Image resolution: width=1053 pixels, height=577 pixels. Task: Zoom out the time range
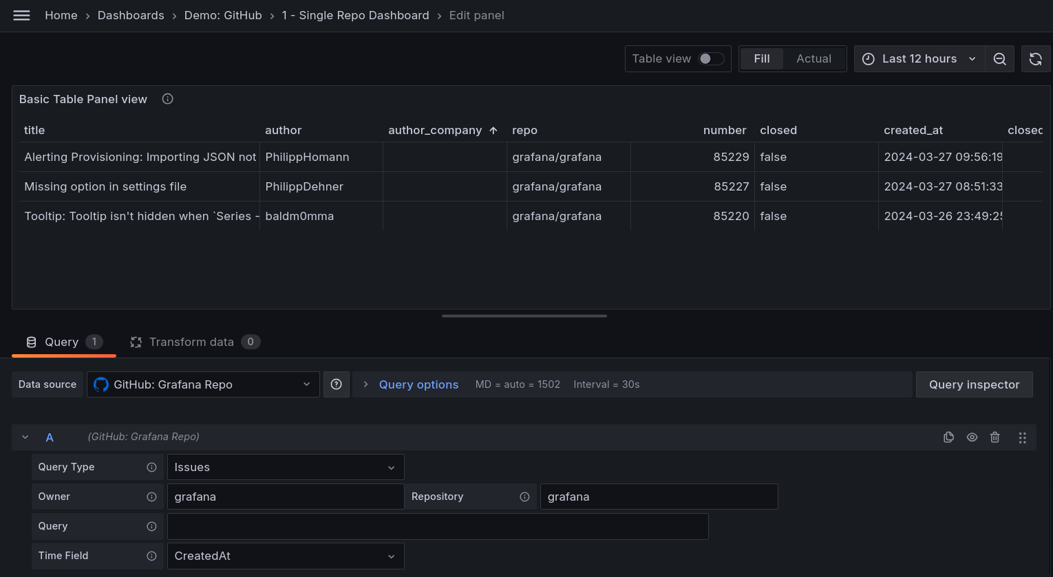click(x=999, y=58)
